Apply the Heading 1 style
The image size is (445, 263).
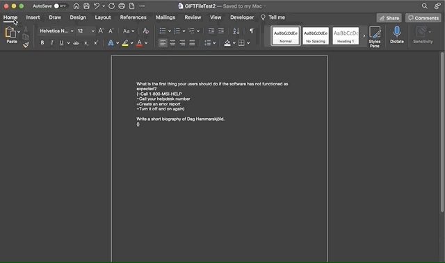point(346,36)
